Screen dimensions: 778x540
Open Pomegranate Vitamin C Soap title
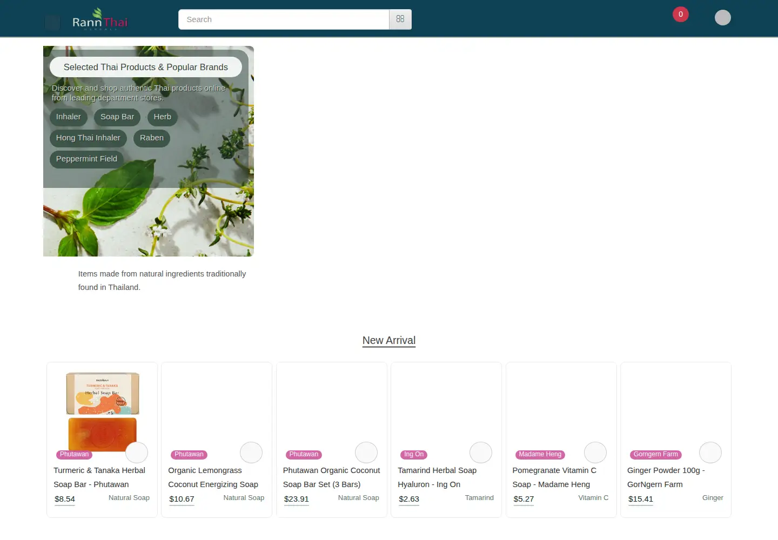[554, 478]
